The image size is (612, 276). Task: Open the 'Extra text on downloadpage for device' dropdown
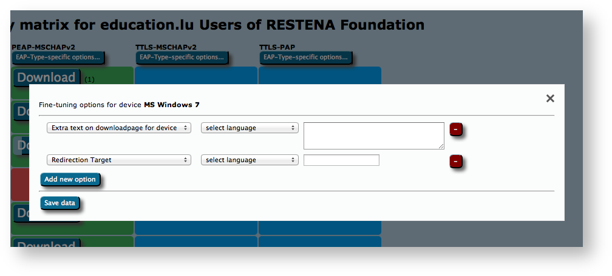tap(119, 128)
